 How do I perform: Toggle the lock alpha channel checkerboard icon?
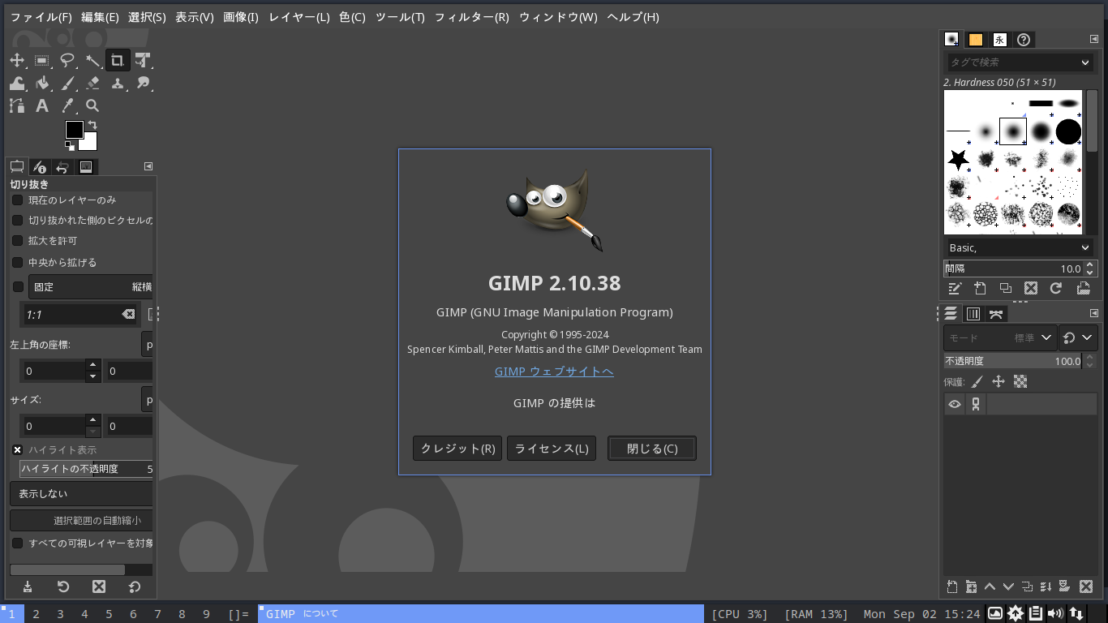(1020, 381)
